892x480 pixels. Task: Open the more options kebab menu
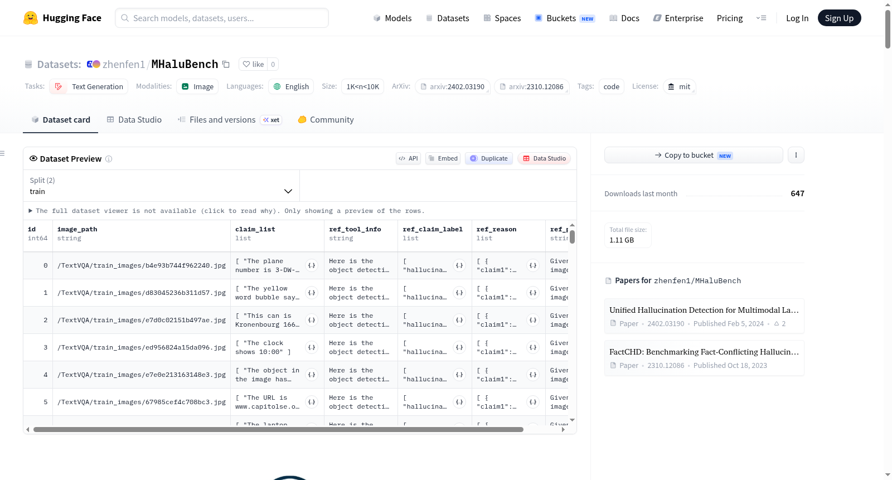pos(796,155)
